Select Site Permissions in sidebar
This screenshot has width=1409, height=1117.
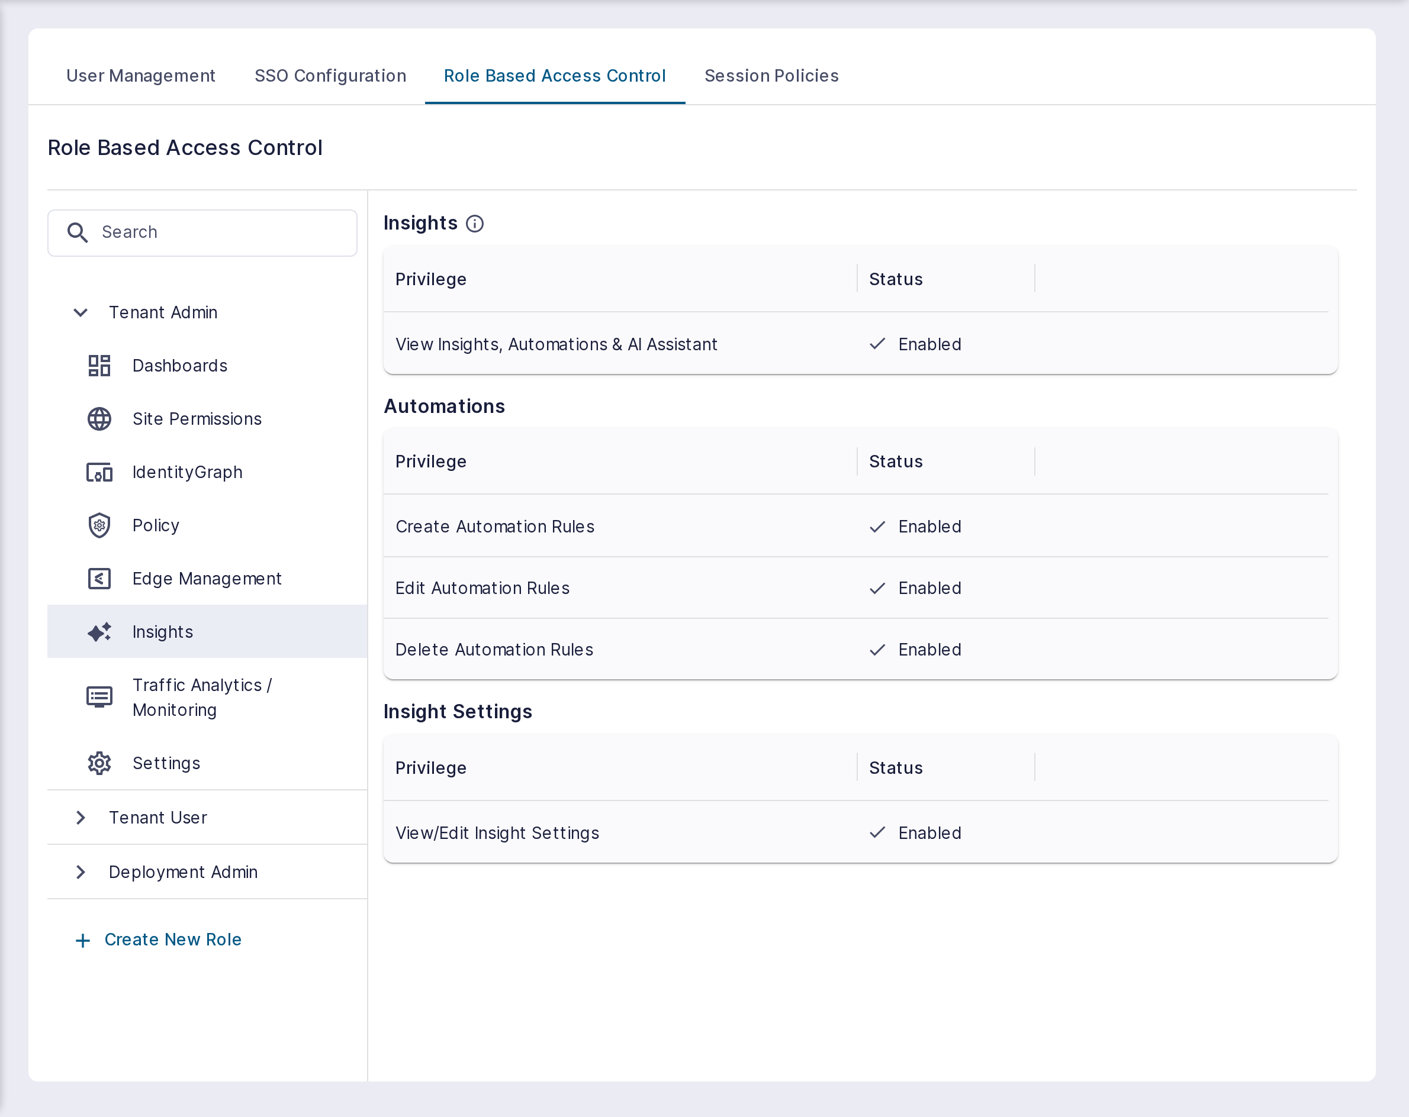pos(197,419)
